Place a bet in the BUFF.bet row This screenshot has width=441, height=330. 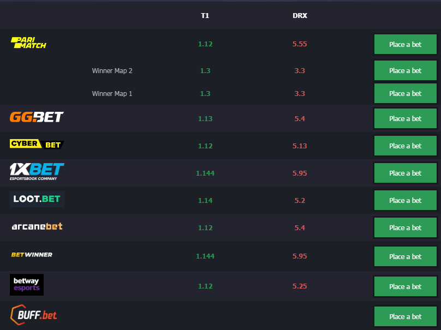[406, 316]
